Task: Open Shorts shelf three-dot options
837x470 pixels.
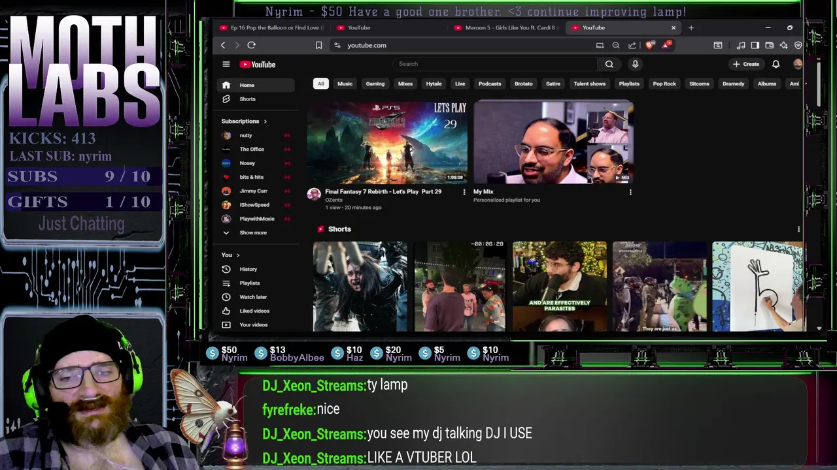Action: (798, 229)
